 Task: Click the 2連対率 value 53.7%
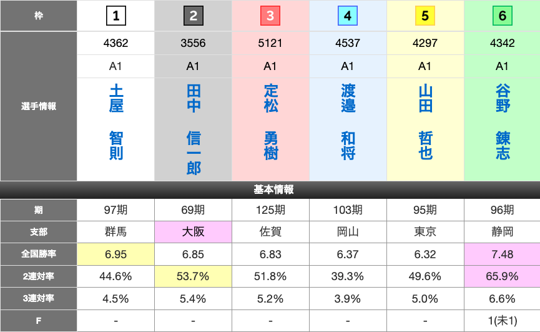pos(193,276)
